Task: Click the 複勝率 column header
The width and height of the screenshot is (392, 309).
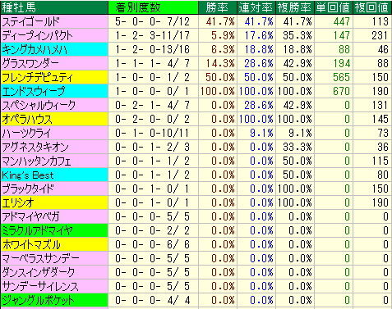Action: [x=295, y=7]
